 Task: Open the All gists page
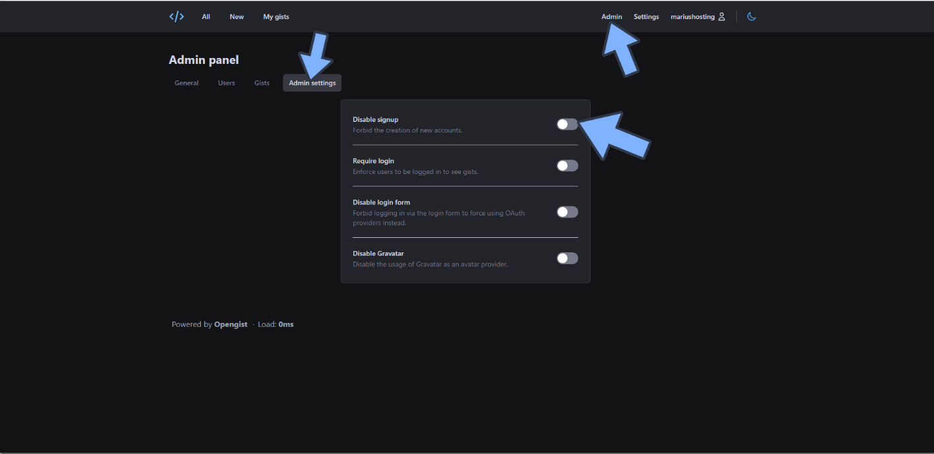(206, 16)
